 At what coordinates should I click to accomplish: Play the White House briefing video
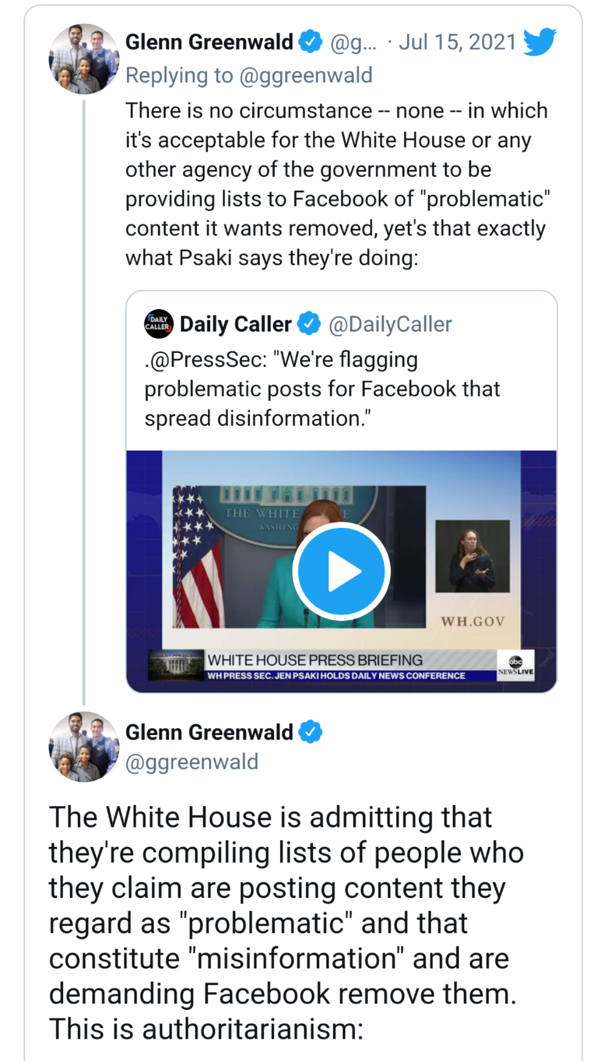[341, 571]
